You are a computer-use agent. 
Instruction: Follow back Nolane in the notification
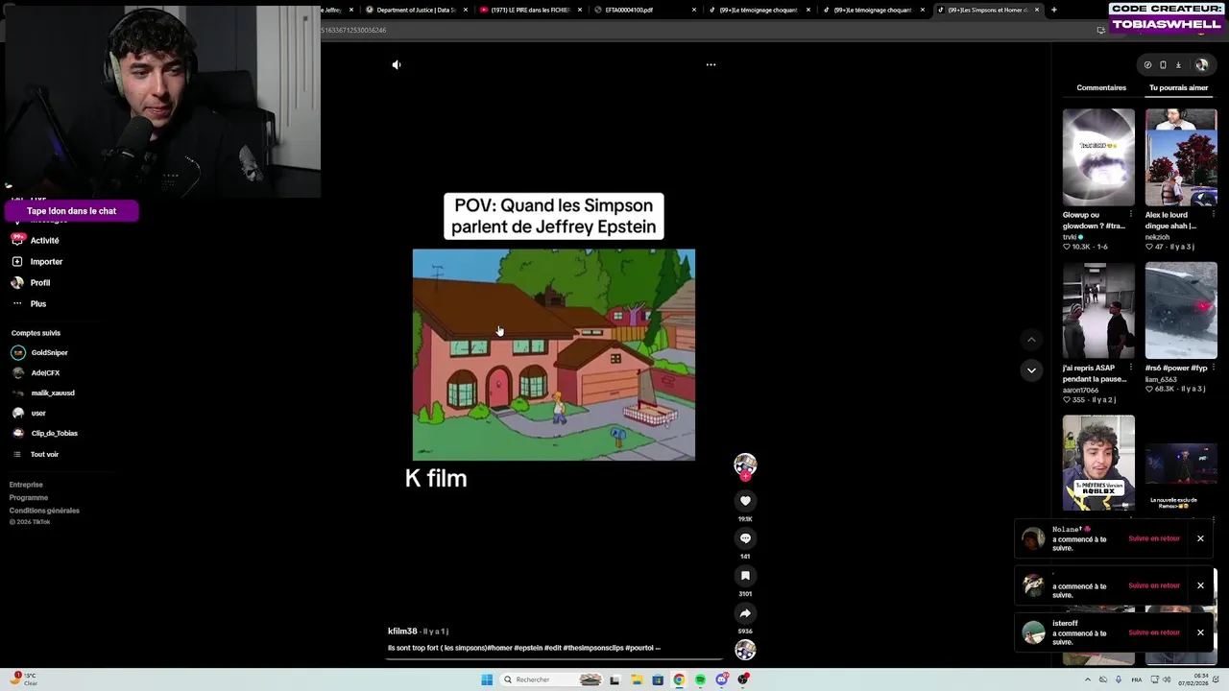[1154, 539]
